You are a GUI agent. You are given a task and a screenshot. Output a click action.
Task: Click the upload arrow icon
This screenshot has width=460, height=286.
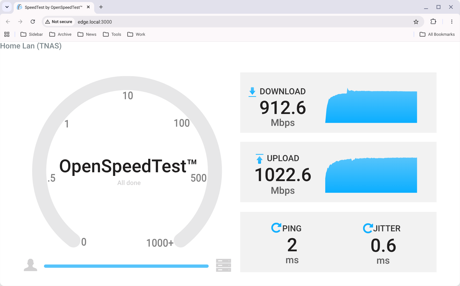(x=259, y=159)
